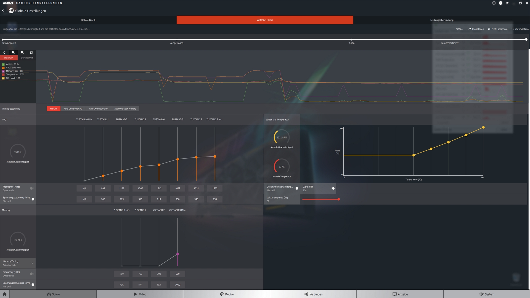Click Profil laden to load a profile
The image size is (530, 298).
click(x=476, y=29)
